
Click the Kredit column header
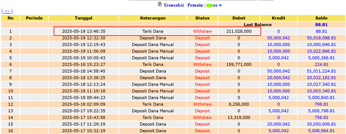[x=278, y=18]
